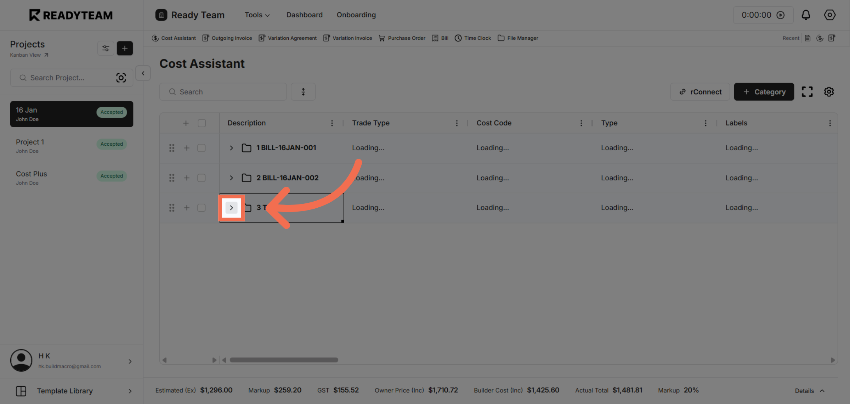Open the Dashboard tab
This screenshot has height=404, width=850.
tap(304, 15)
